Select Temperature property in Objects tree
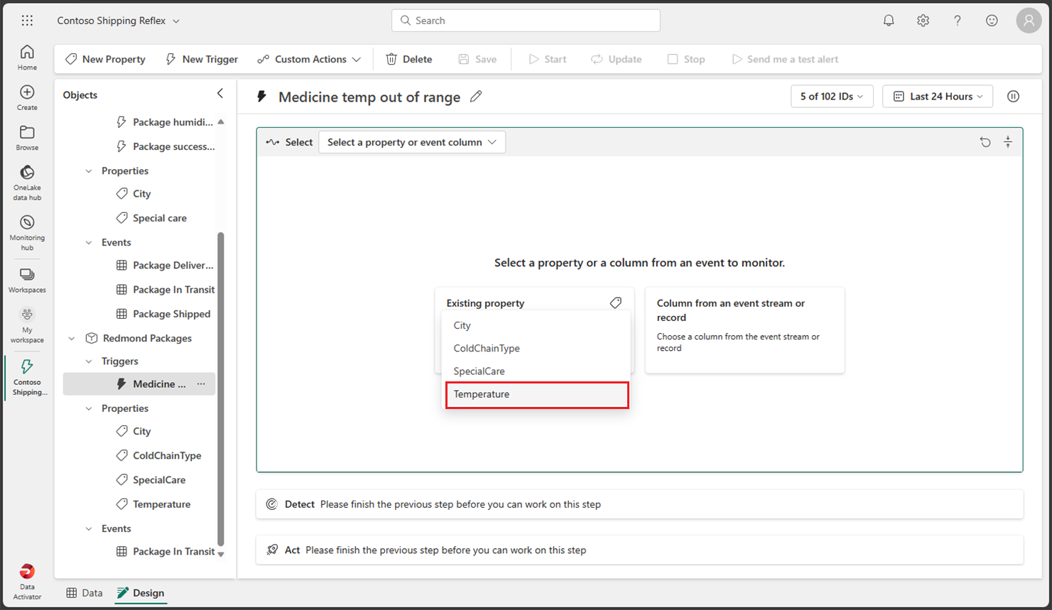 pyautogui.click(x=154, y=504)
